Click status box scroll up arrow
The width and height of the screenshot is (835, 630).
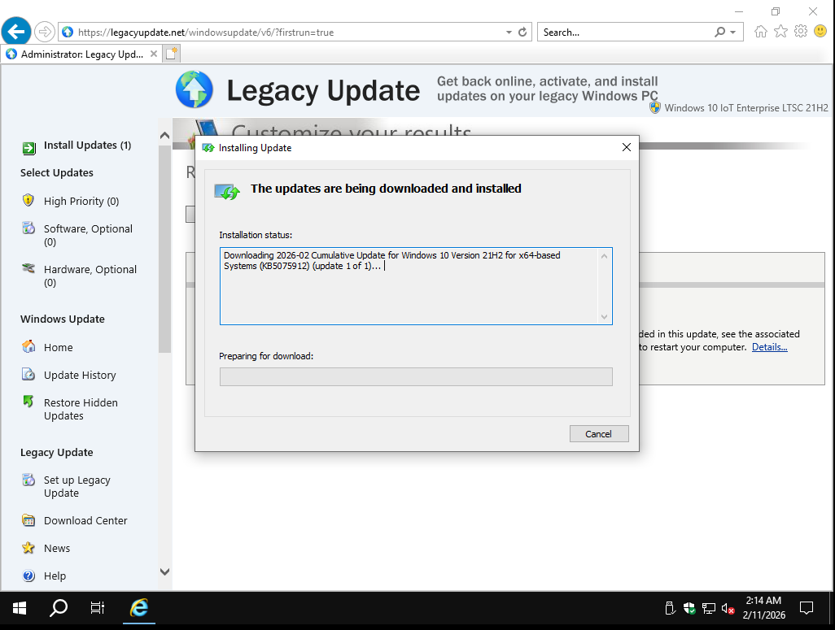click(604, 256)
